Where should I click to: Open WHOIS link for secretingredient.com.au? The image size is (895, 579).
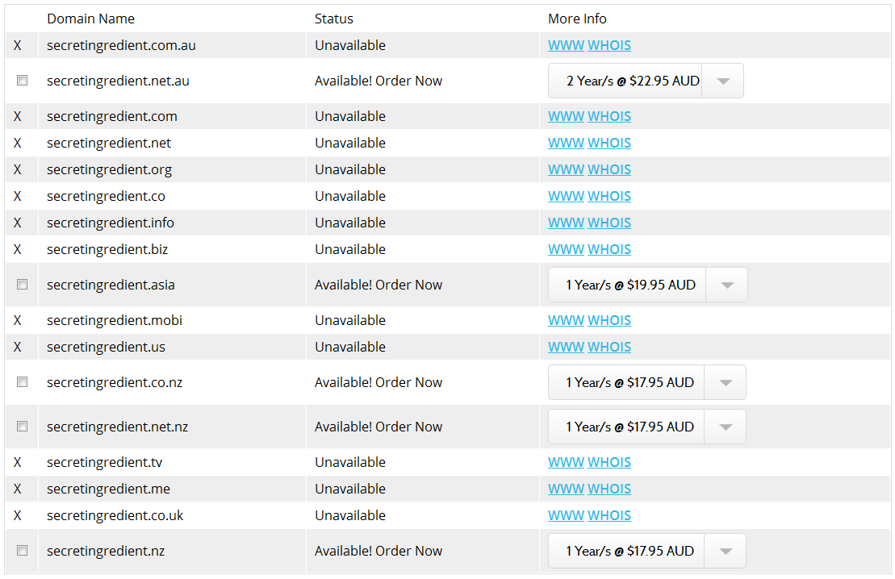coord(609,46)
